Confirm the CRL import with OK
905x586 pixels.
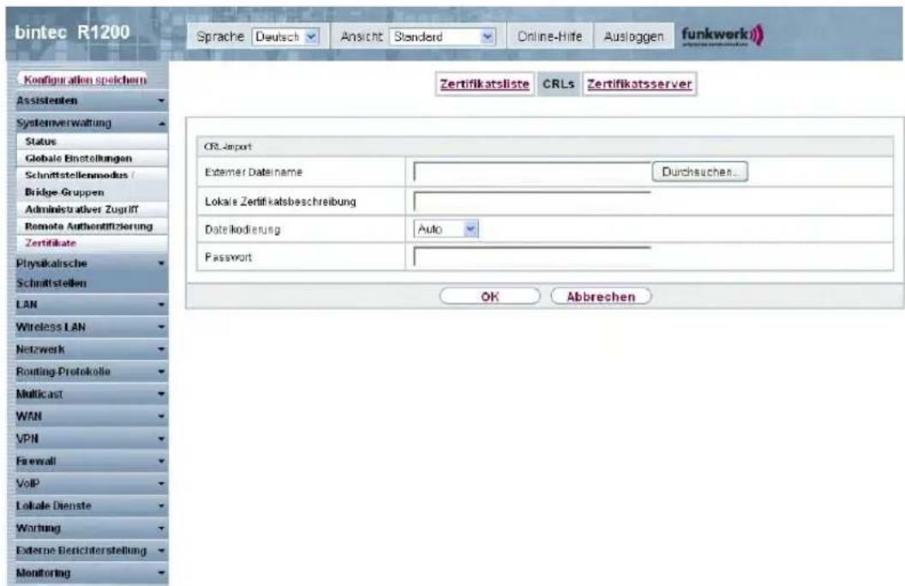489,296
